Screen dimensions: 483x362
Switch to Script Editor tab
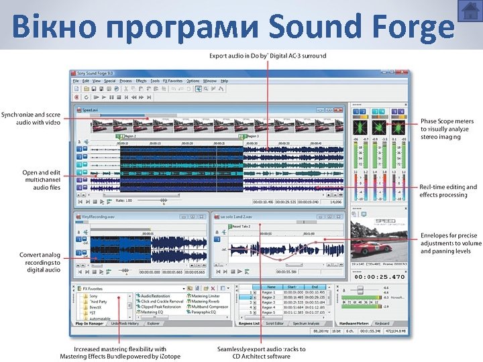(x=274, y=324)
